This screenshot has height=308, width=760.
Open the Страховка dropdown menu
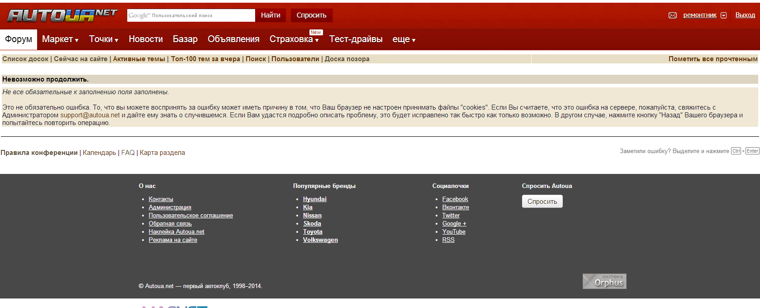294,39
